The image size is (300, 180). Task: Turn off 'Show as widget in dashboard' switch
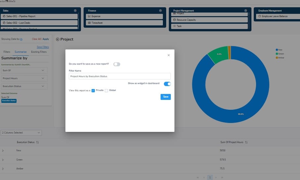[167, 84]
